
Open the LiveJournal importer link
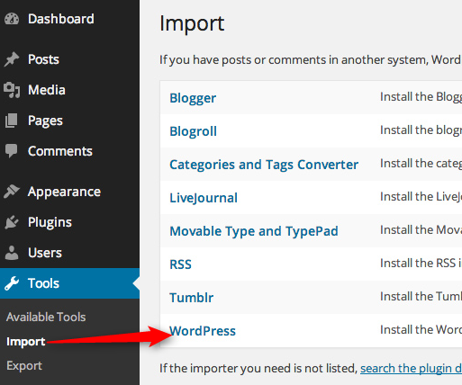[x=204, y=198]
